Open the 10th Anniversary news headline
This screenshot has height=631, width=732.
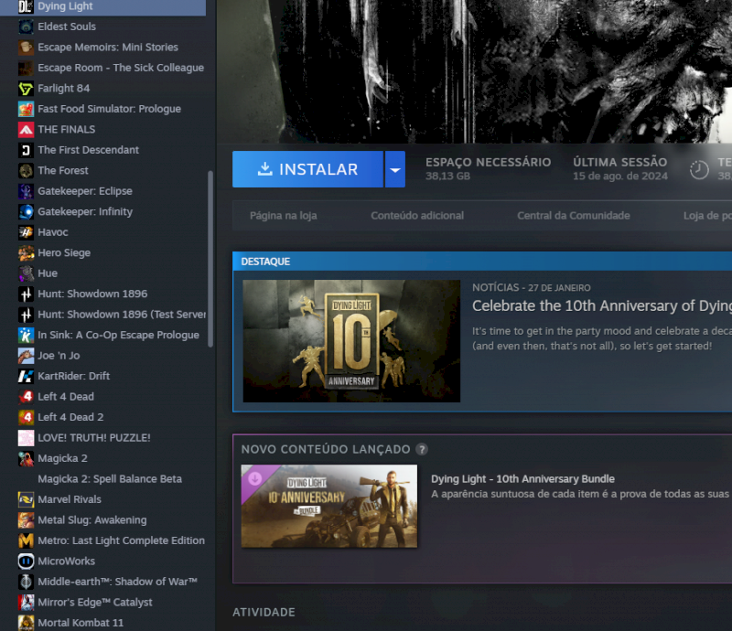click(601, 305)
